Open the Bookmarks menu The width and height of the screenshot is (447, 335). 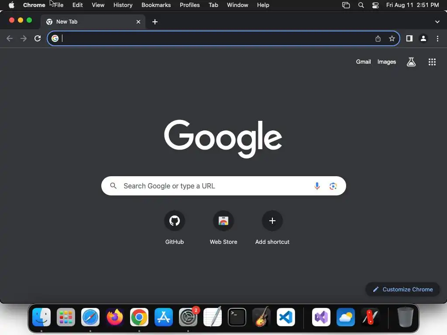(156, 5)
